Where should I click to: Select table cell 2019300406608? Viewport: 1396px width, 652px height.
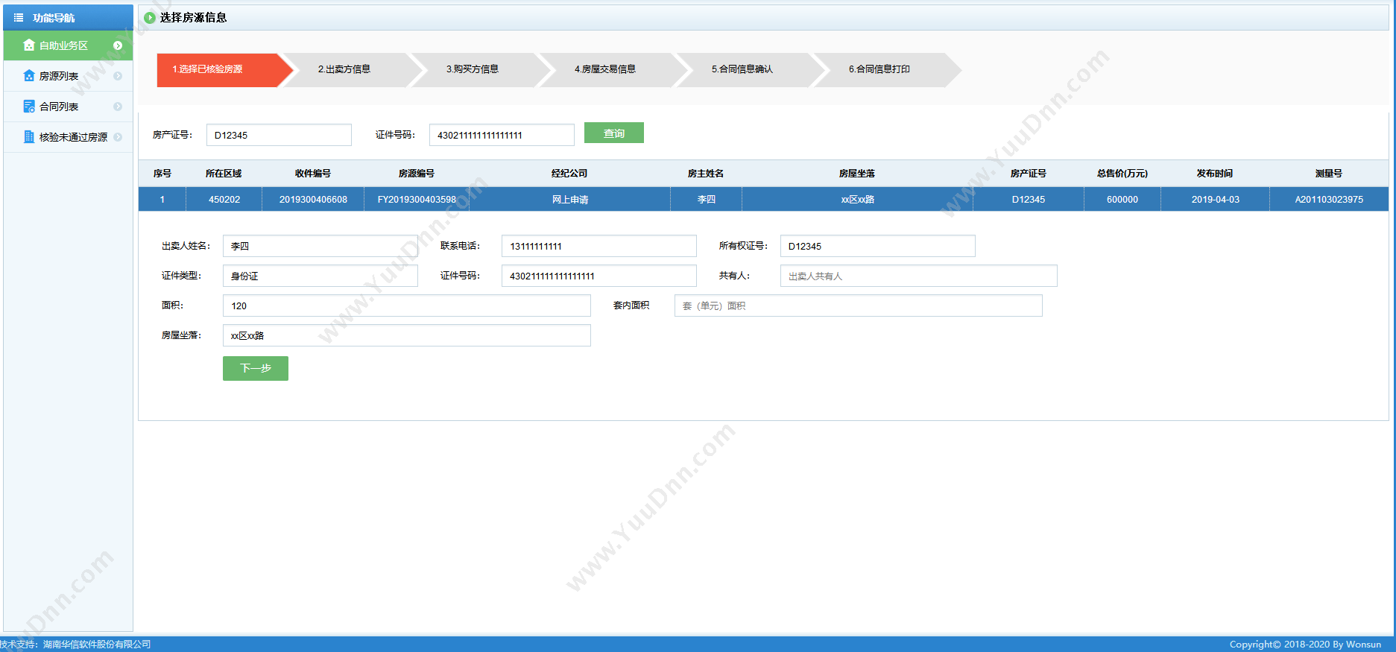tap(313, 200)
